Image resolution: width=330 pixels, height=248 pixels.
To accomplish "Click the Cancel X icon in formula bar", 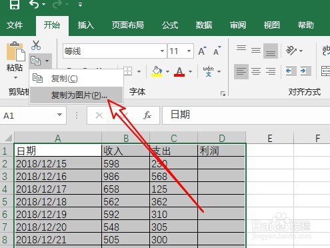I will (99, 115).
